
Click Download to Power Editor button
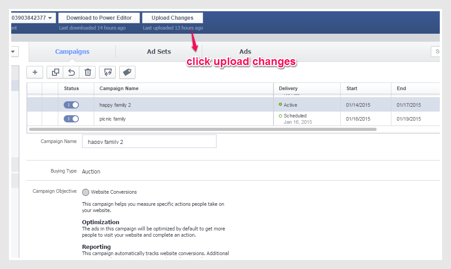tap(99, 18)
